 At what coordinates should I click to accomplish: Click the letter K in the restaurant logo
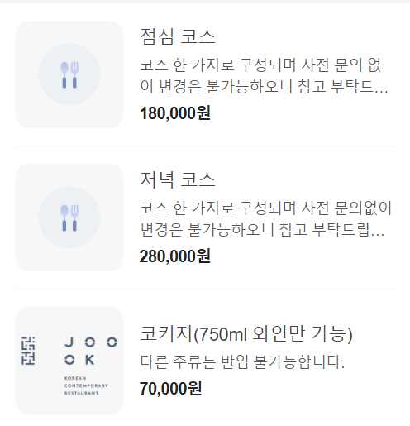[90, 360]
